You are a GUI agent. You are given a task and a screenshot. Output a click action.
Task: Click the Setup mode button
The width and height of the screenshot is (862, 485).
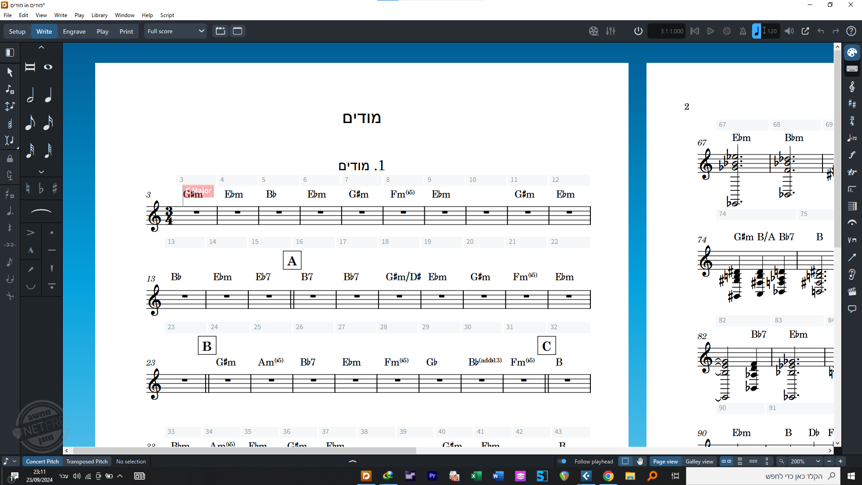[17, 31]
